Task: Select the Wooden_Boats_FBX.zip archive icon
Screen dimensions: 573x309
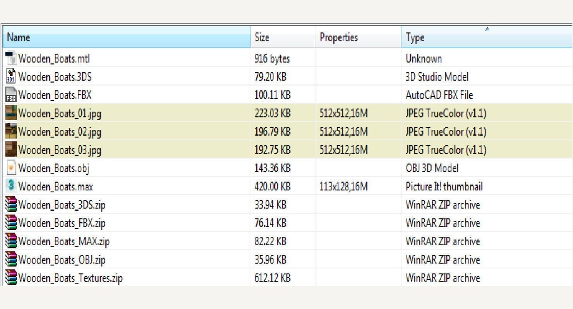Action: click(11, 223)
